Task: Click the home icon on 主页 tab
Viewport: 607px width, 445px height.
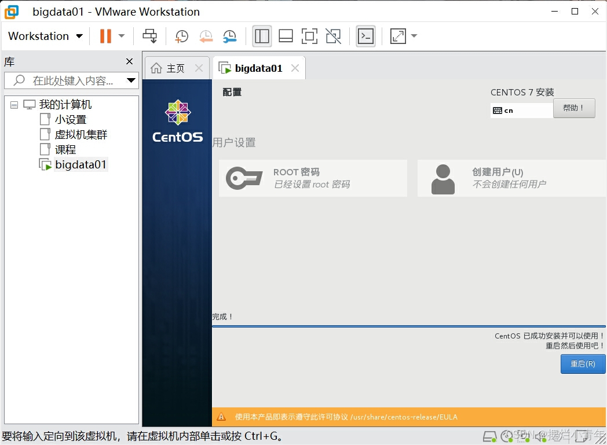Action: pyautogui.click(x=156, y=68)
